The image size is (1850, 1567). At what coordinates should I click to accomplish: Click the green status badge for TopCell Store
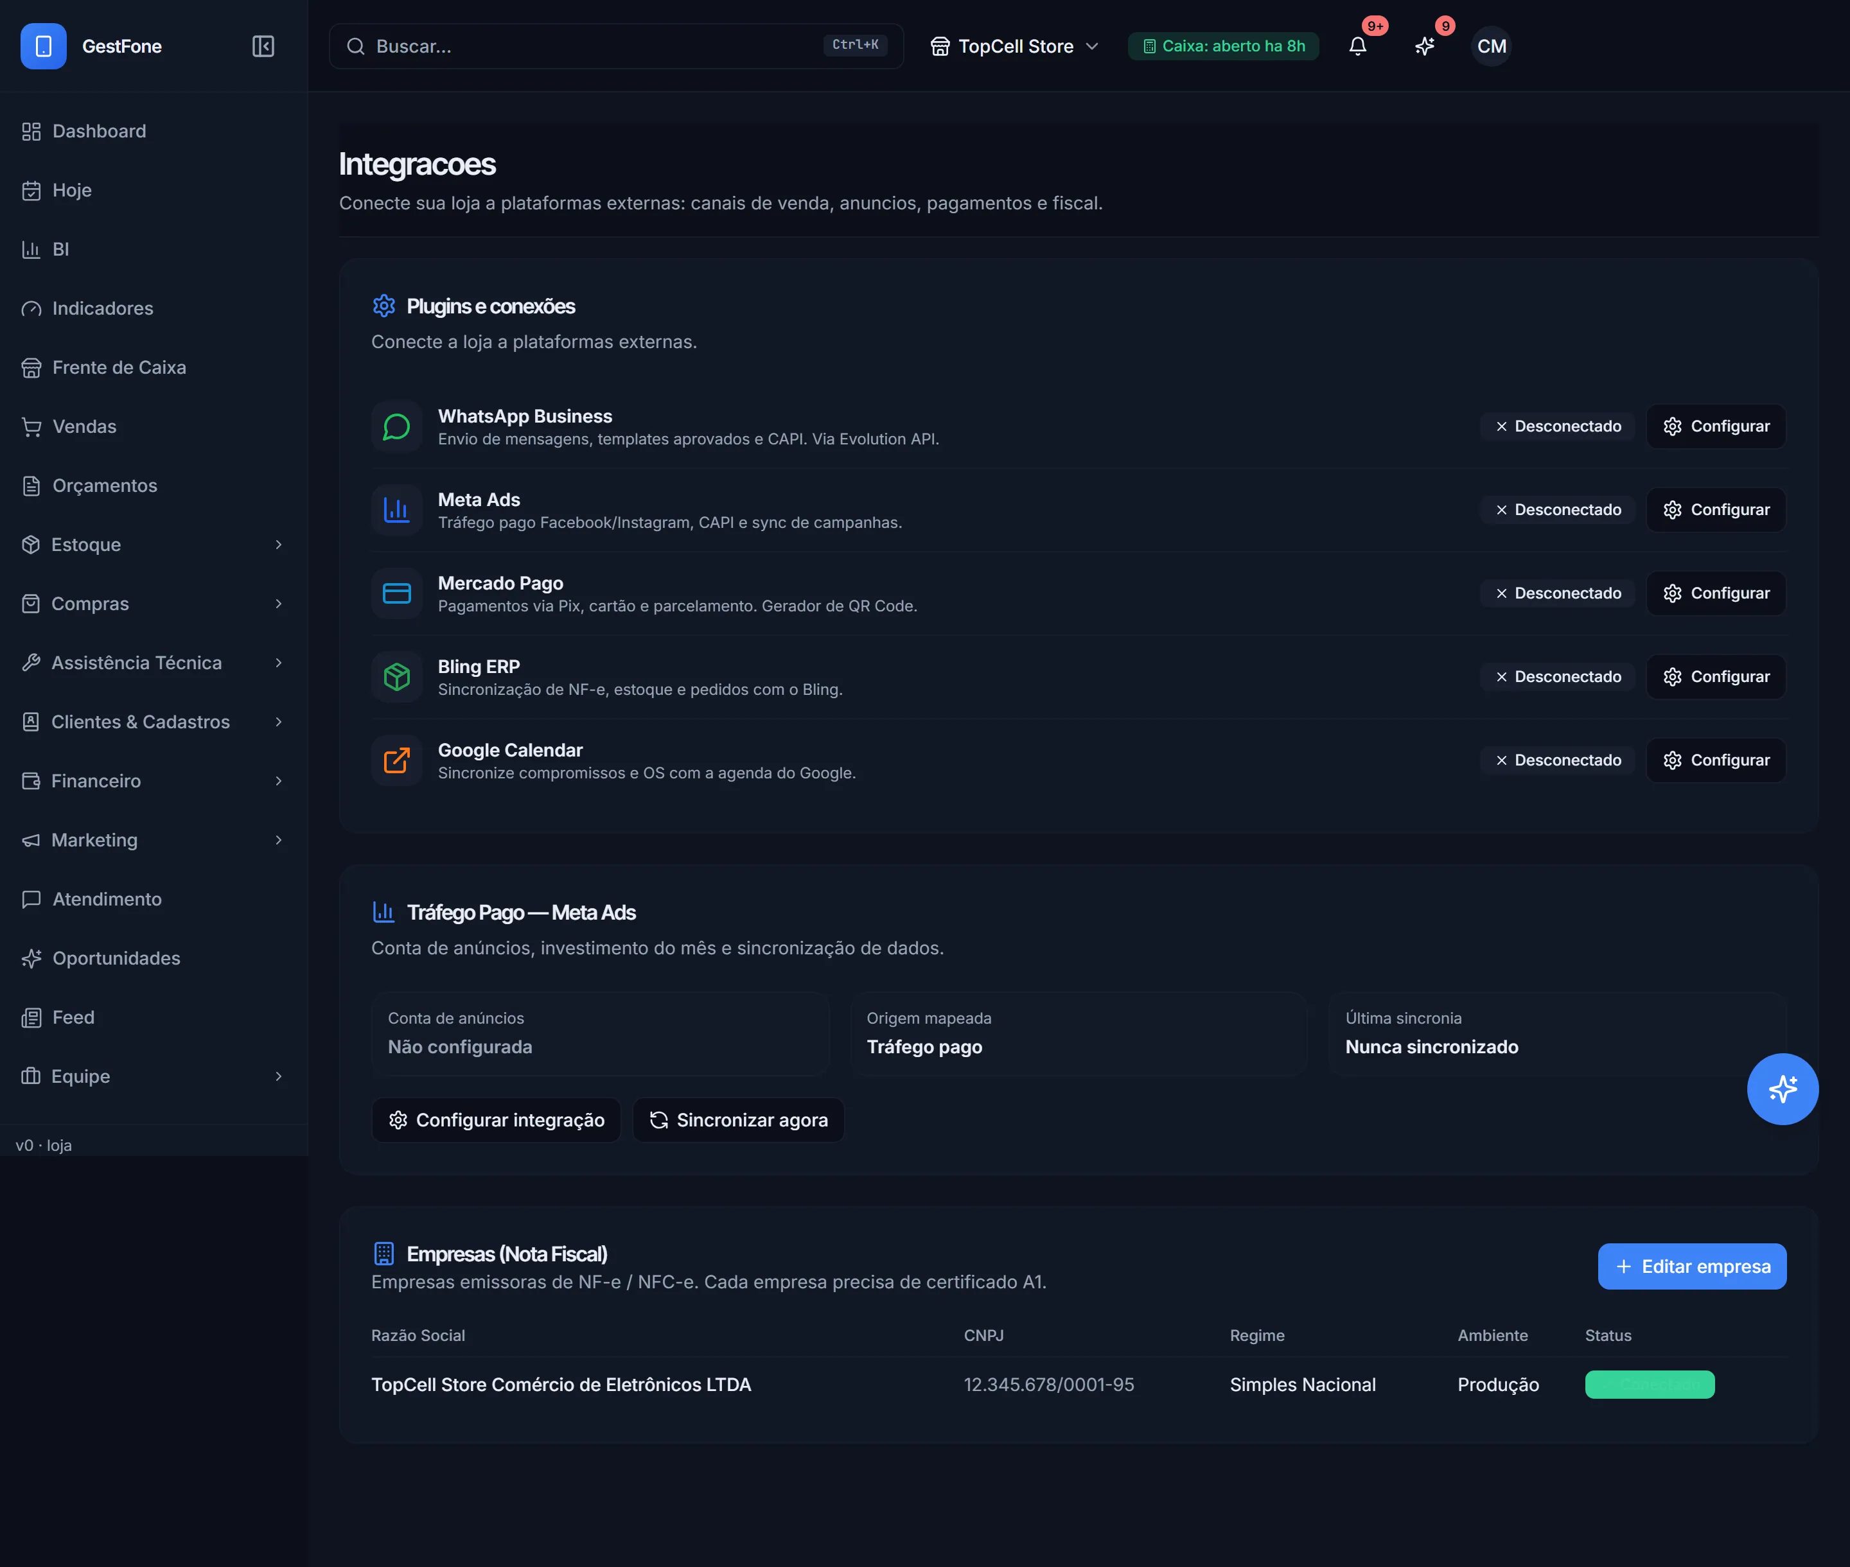(x=1650, y=1385)
